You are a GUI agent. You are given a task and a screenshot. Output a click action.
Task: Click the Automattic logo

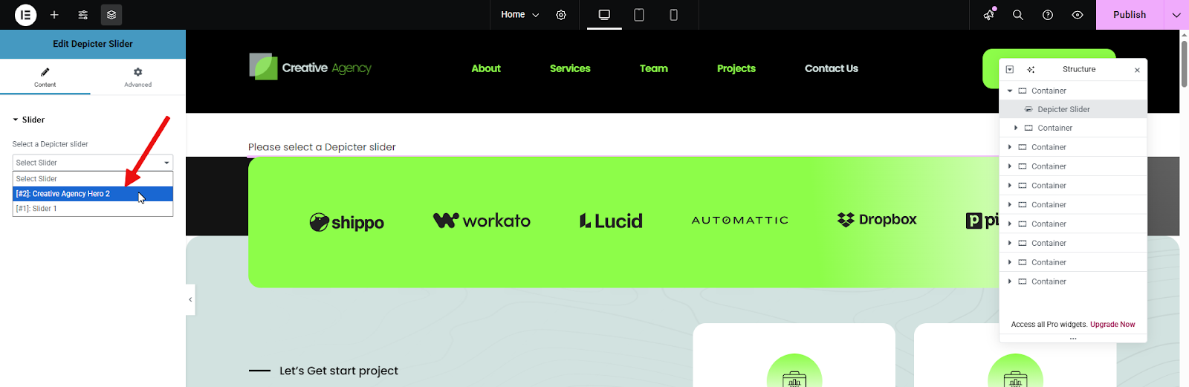pyautogui.click(x=740, y=221)
